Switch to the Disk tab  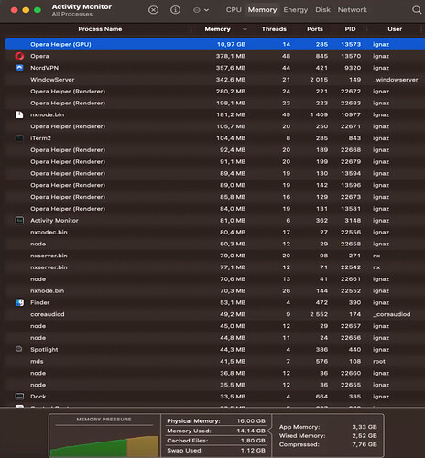(322, 10)
